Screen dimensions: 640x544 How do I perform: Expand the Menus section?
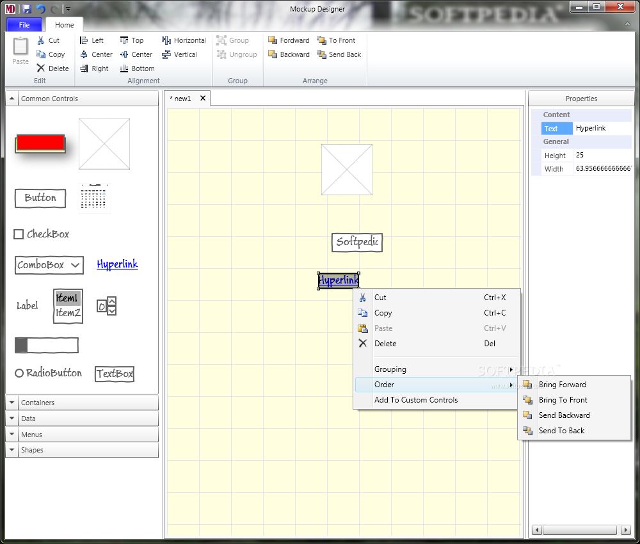tap(12, 434)
